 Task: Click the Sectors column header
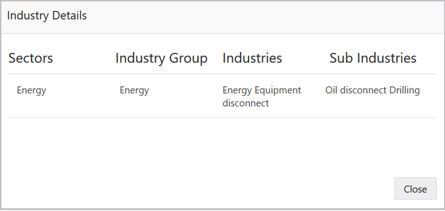(x=31, y=58)
